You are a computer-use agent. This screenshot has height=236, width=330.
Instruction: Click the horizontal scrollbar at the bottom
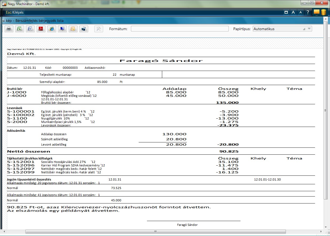click(156, 231)
